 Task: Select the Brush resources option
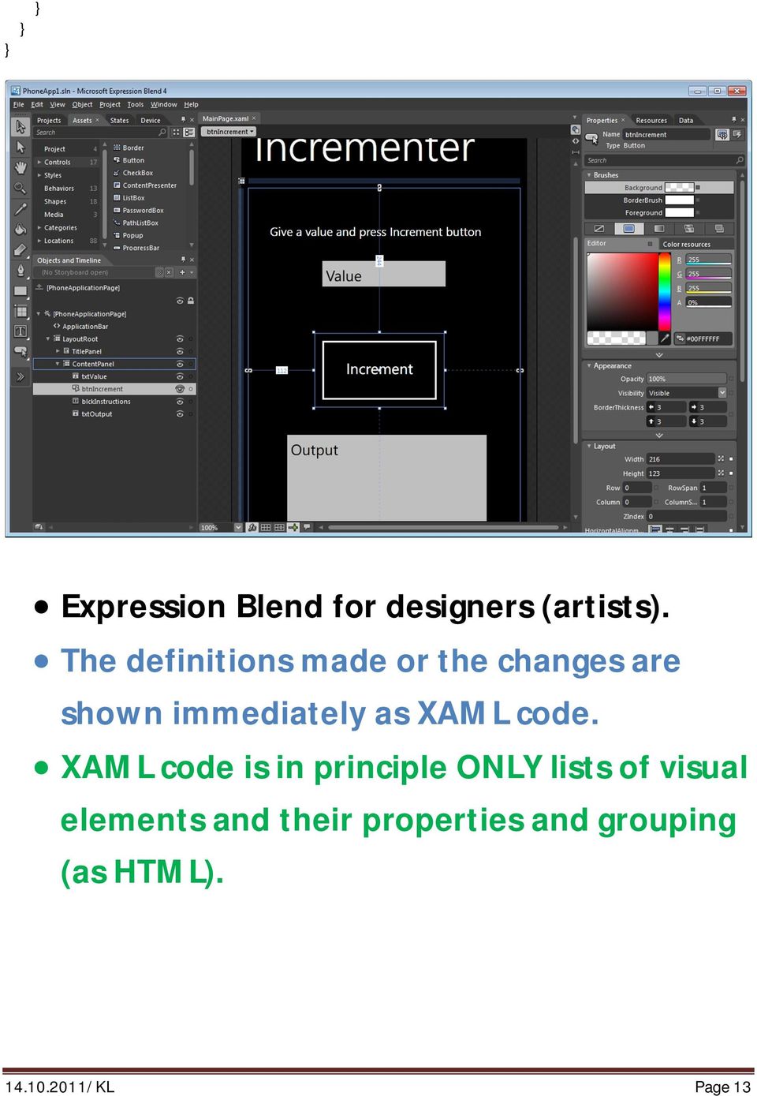pyautogui.click(x=718, y=229)
